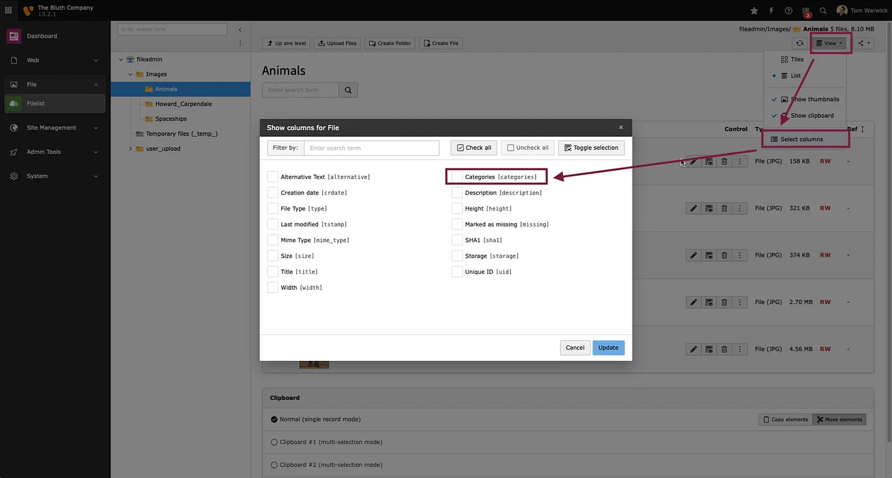The height and width of the screenshot is (478, 892).
Task: Click the refresh icon next to View
Action: [x=800, y=43]
